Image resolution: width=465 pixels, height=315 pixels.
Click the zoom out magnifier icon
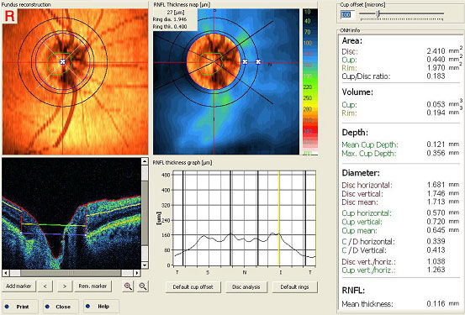tap(143, 286)
